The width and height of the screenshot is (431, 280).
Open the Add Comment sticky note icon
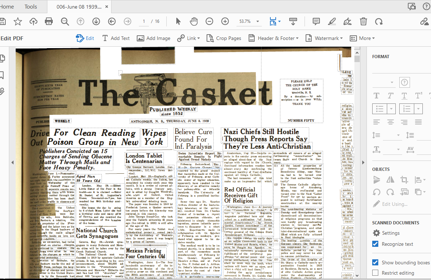[316, 21]
